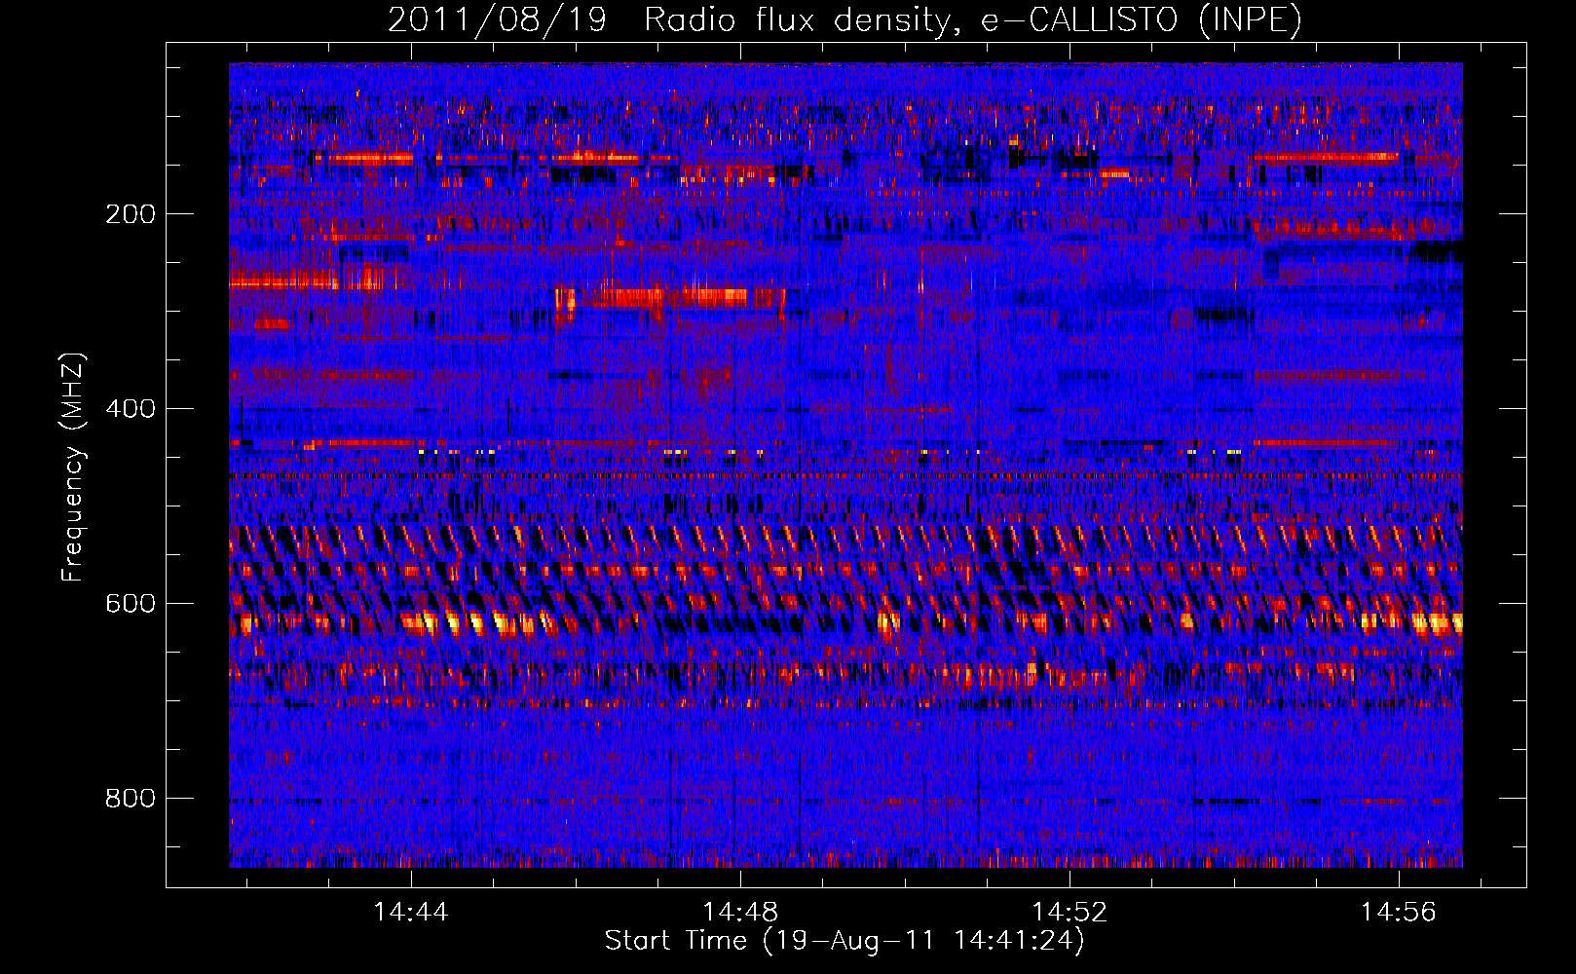Click the 14:52 time tick label
This screenshot has width=1576, height=974.
(1069, 912)
